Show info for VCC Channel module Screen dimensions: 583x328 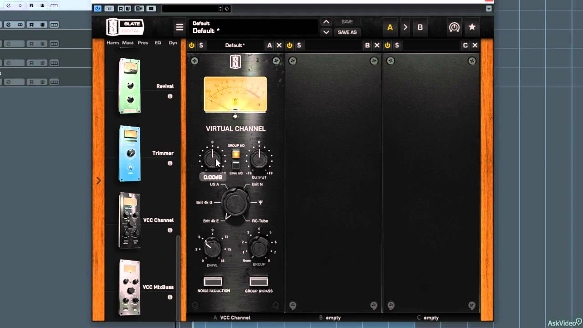click(170, 230)
